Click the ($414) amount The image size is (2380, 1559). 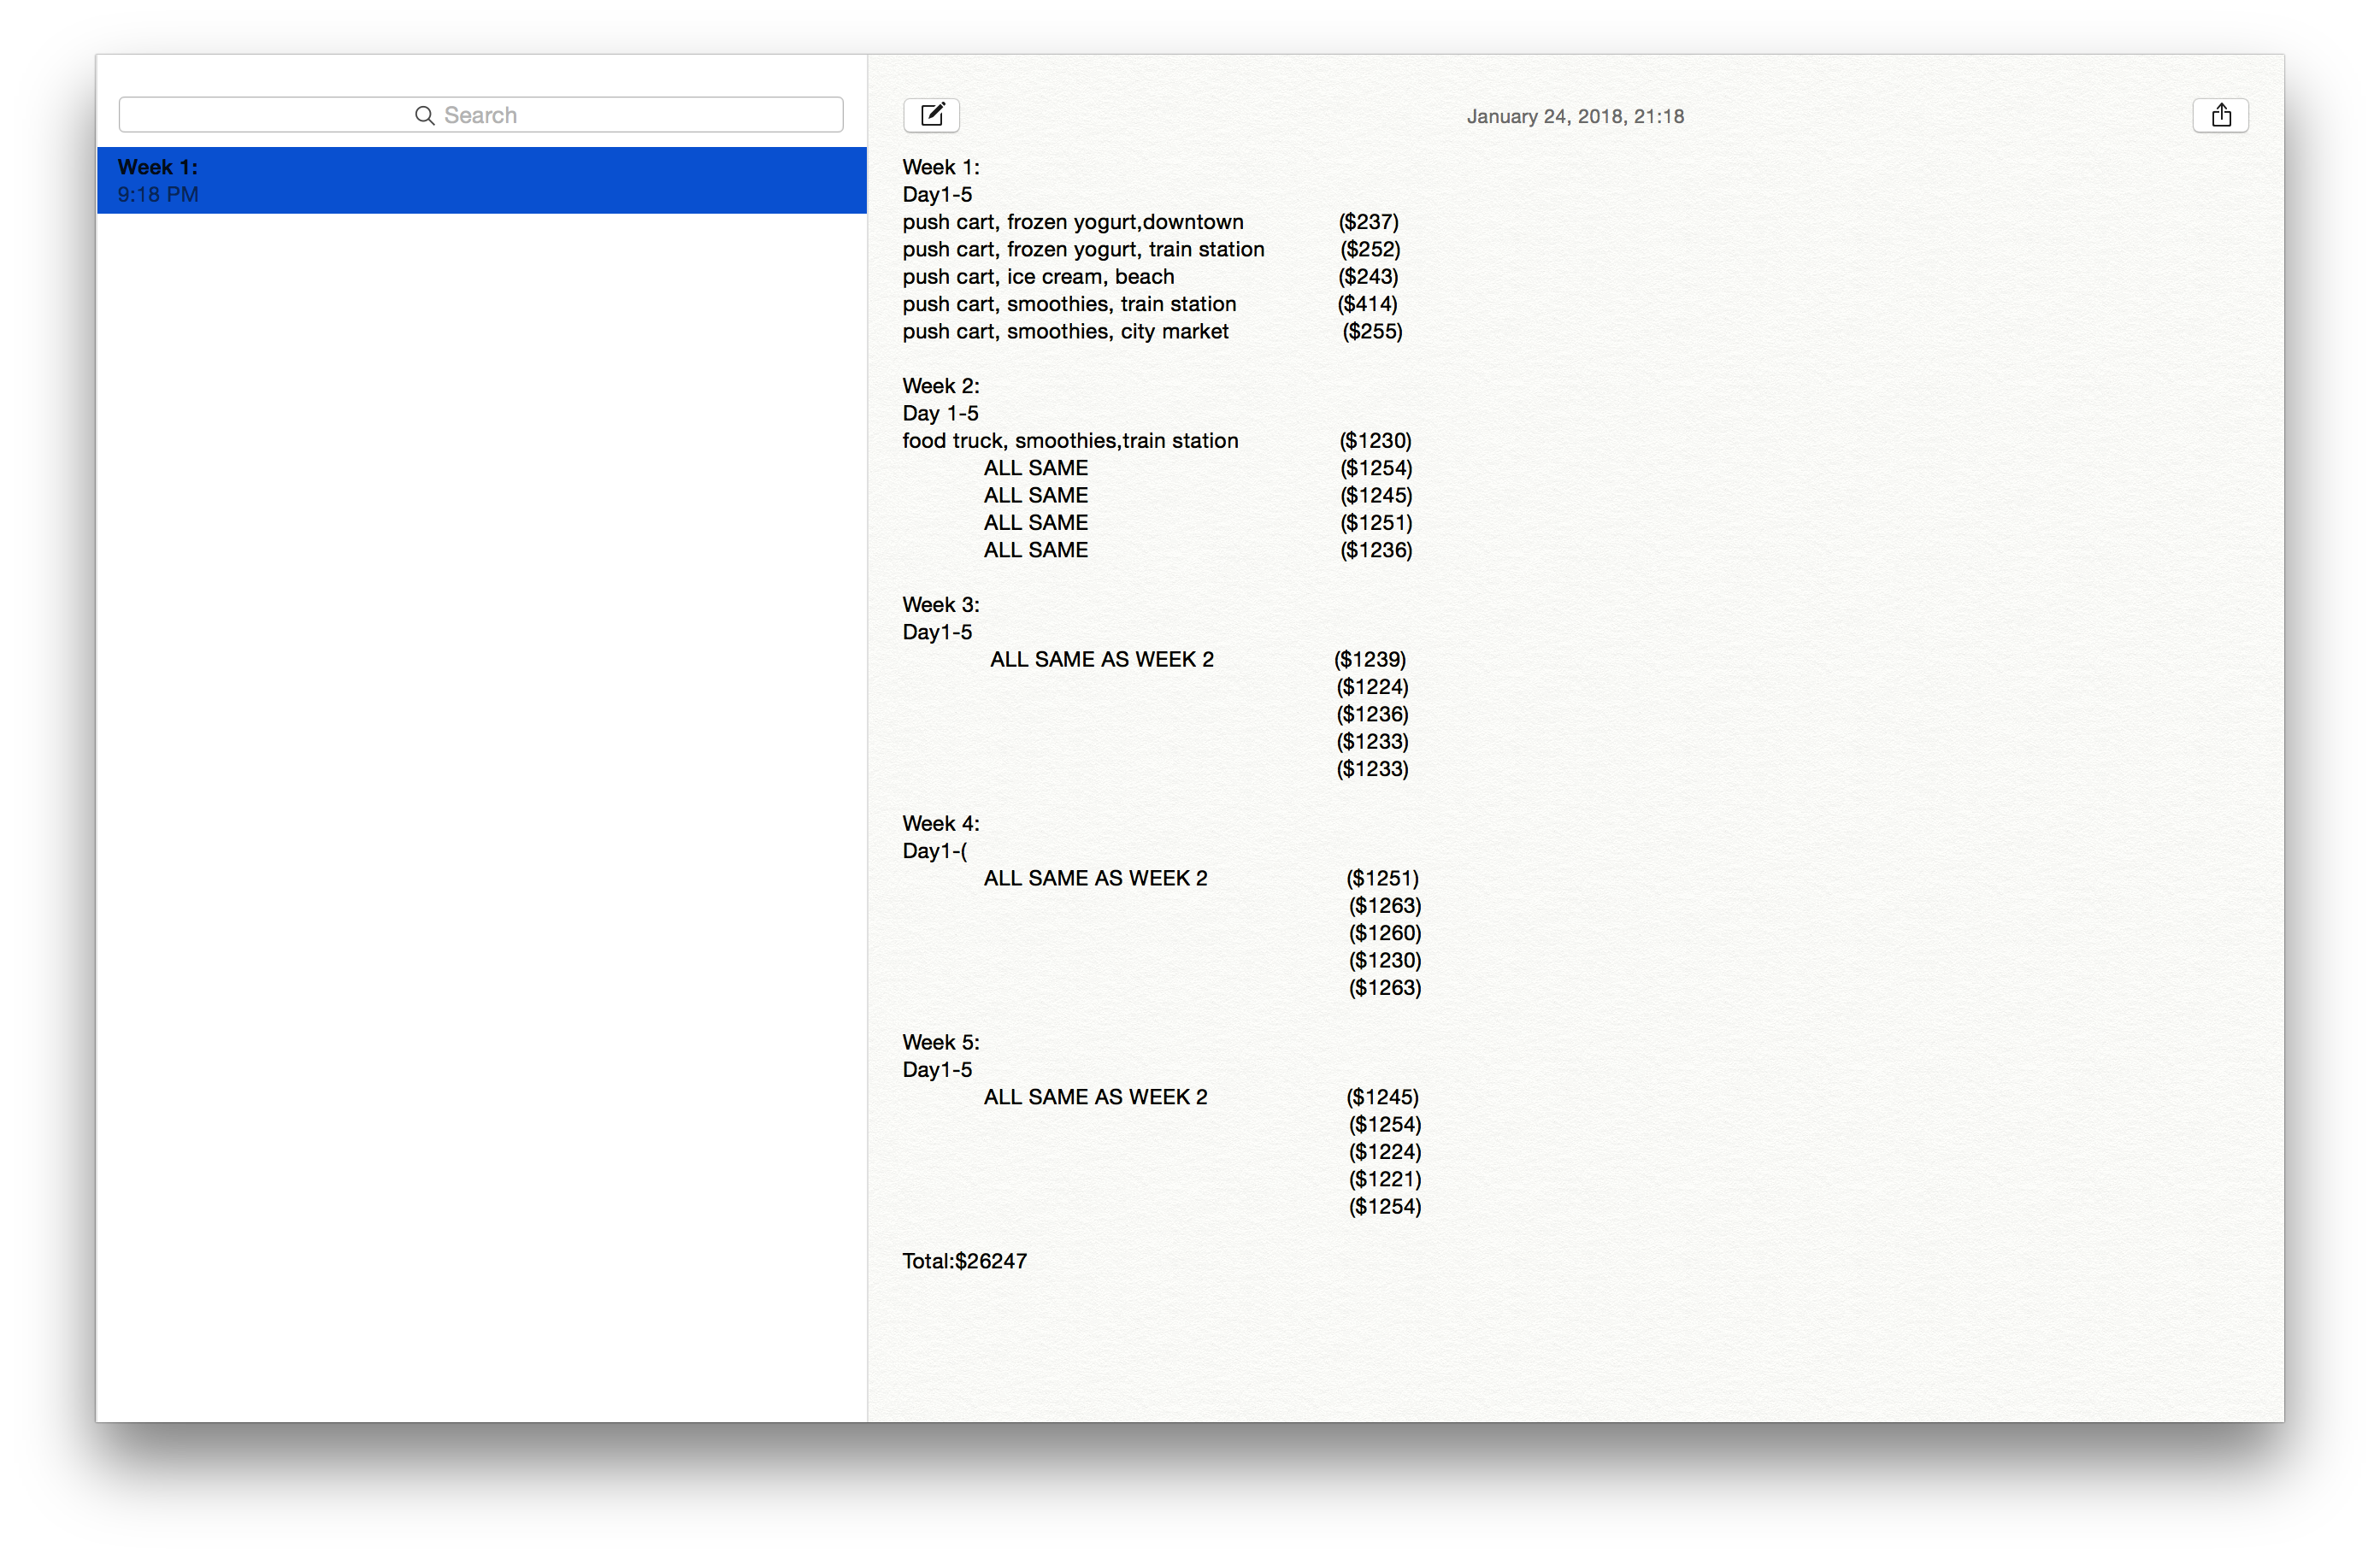[x=1367, y=304]
